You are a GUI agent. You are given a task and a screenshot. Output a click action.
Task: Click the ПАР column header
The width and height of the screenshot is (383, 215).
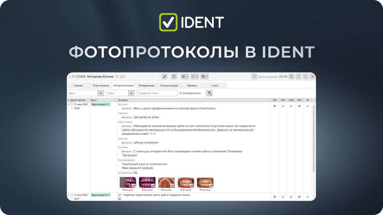tap(299, 100)
